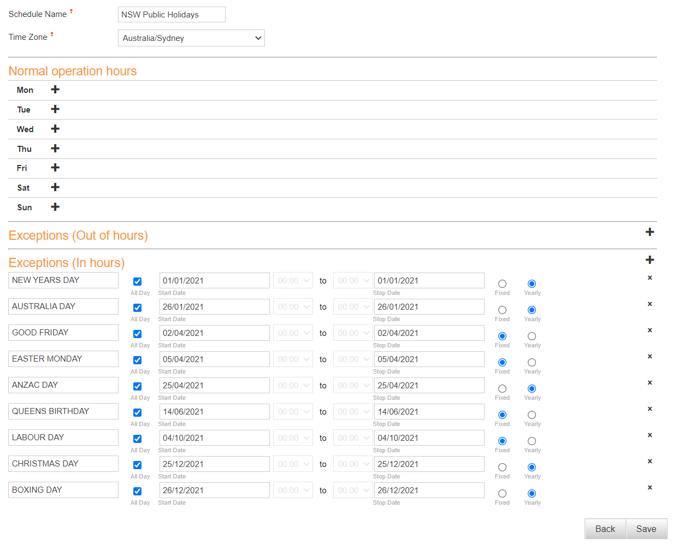Viewport: 678px width, 544px height.
Task: Remove the NEW YEARS DAY exception
Action: [650, 278]
